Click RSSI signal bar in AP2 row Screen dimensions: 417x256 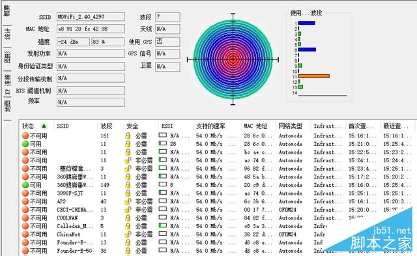163,201
